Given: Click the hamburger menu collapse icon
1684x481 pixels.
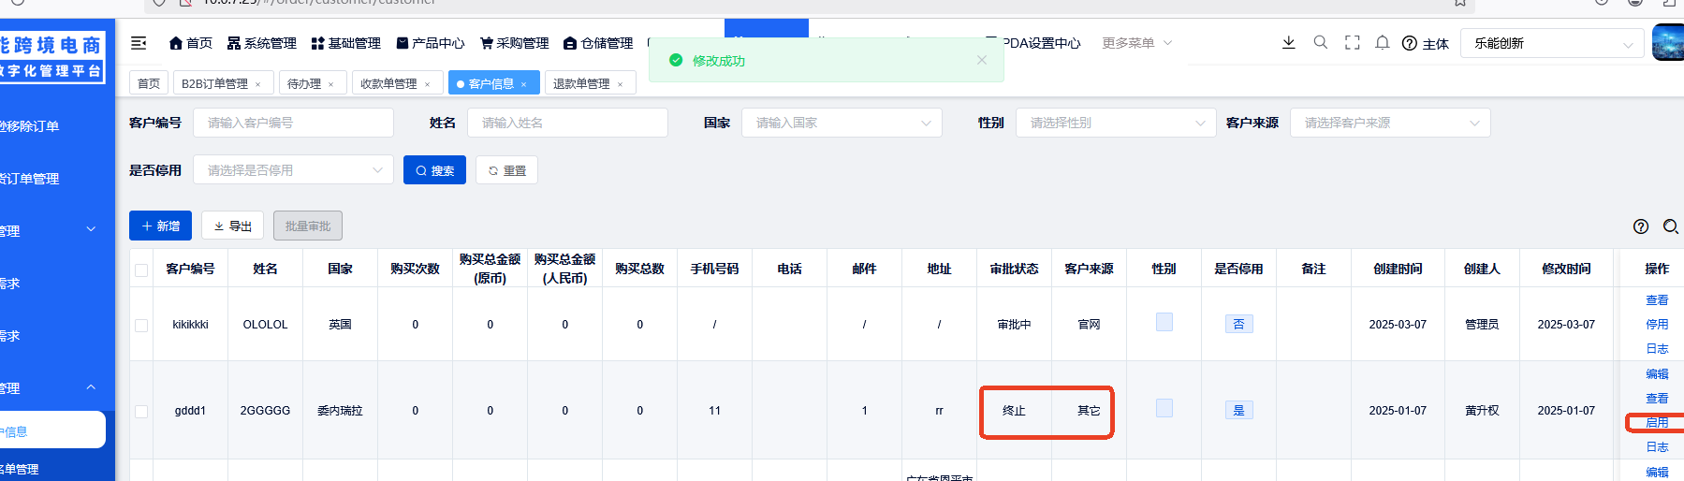Looking at the screenshot, I should [x=139, y=43].
